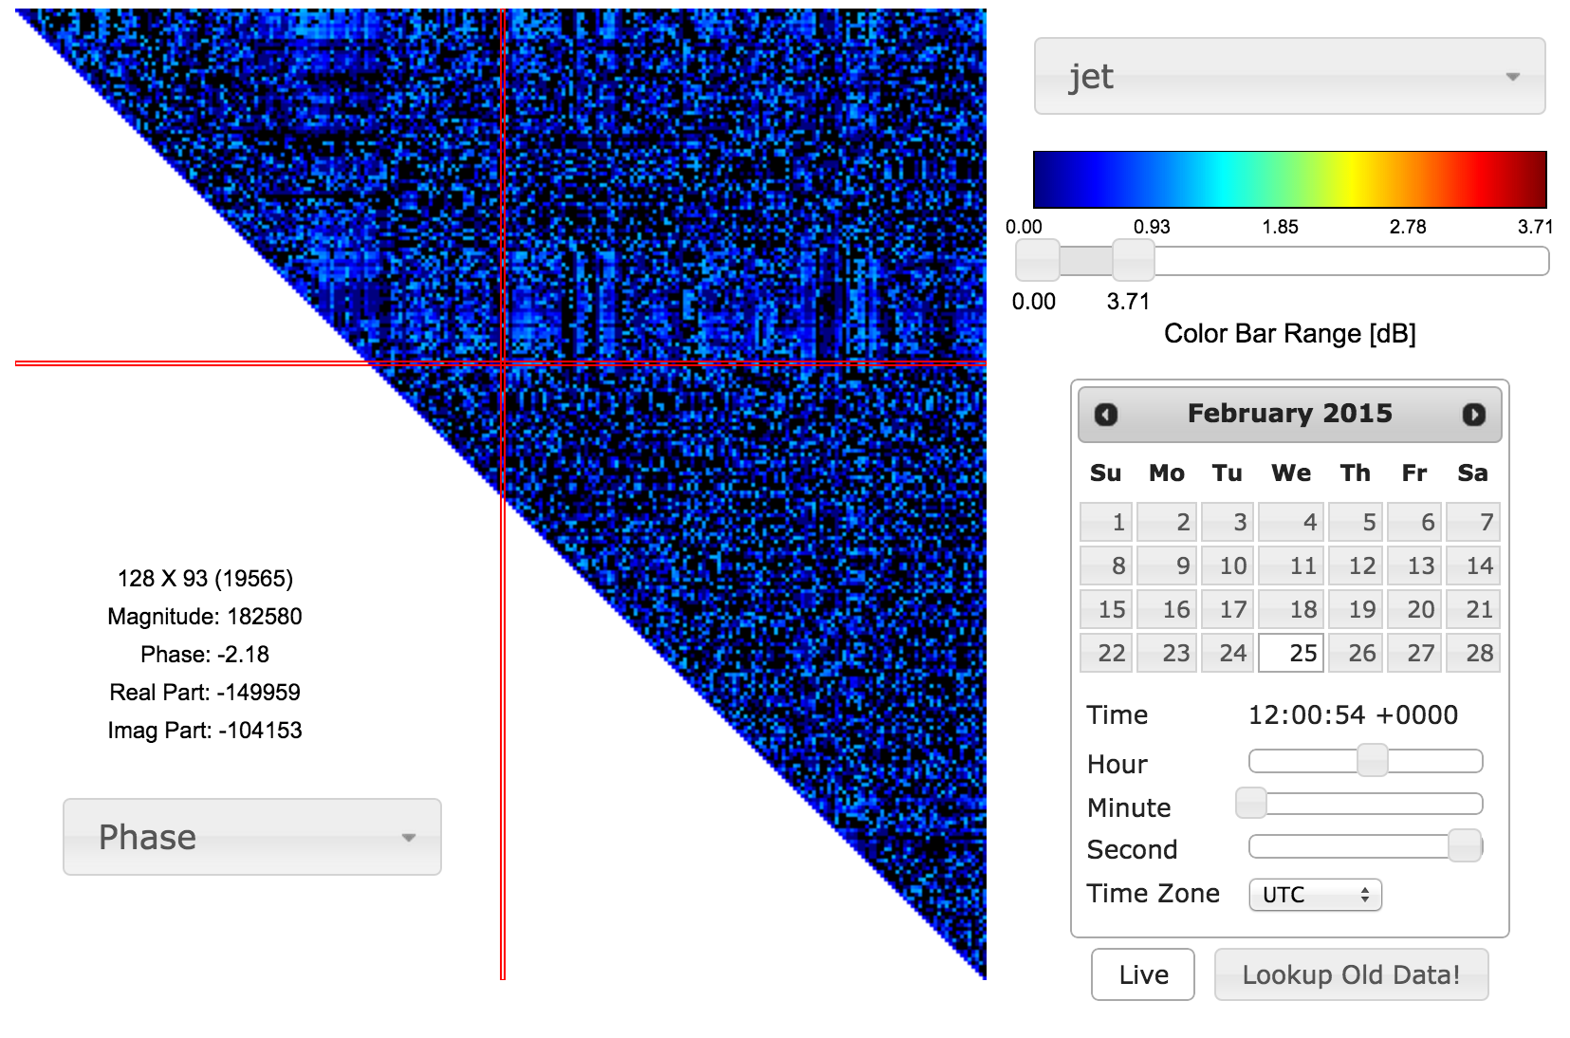Click the Live button
The width and height of the screenshot is (1570, 1038).
click(1142, 974)
